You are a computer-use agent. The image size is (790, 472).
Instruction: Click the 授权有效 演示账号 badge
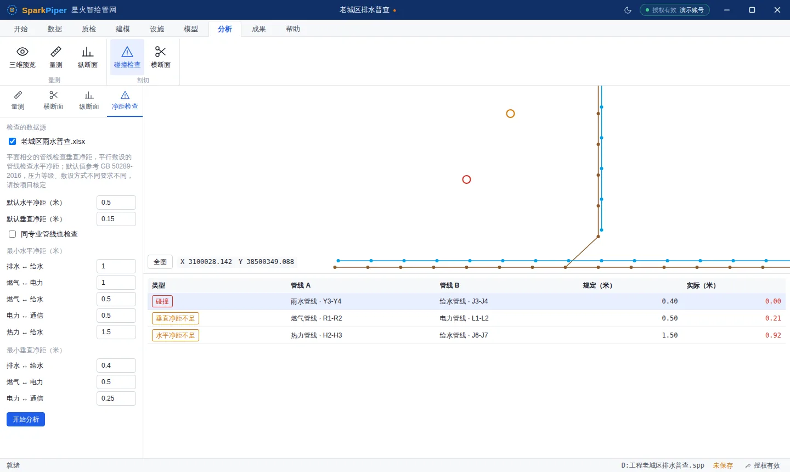(x=675, y=10)
